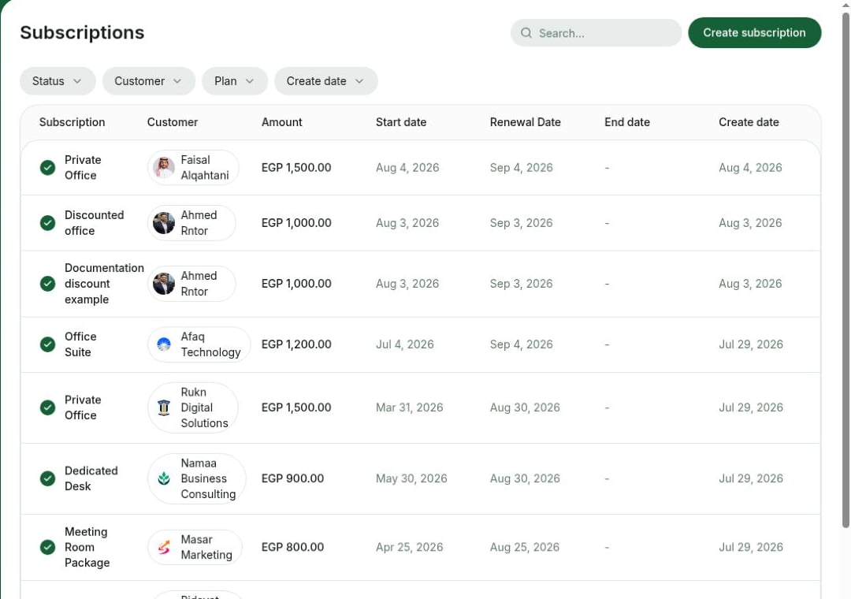Click the Renewal Date column header
The height and width of the screenshot is (599, 851).
point(526,122)
